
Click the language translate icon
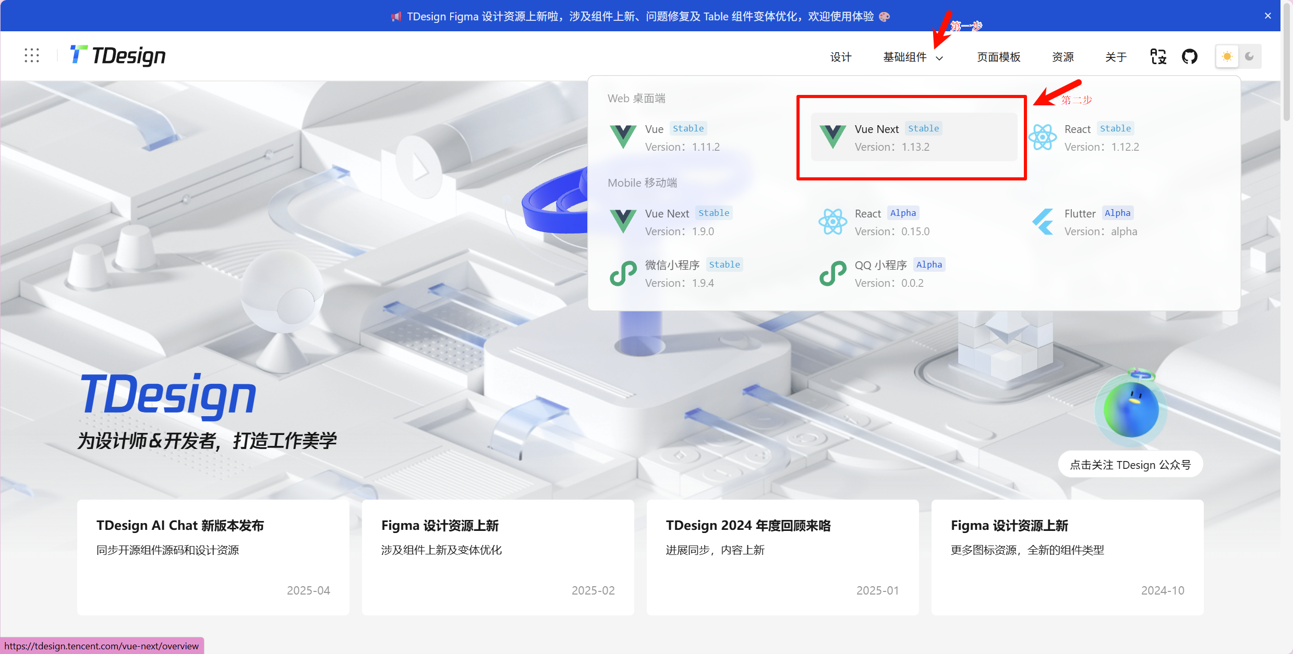[1158, 56]
